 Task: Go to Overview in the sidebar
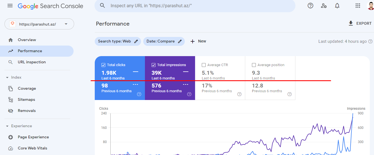pyautogui.click(x=27, y=40)
